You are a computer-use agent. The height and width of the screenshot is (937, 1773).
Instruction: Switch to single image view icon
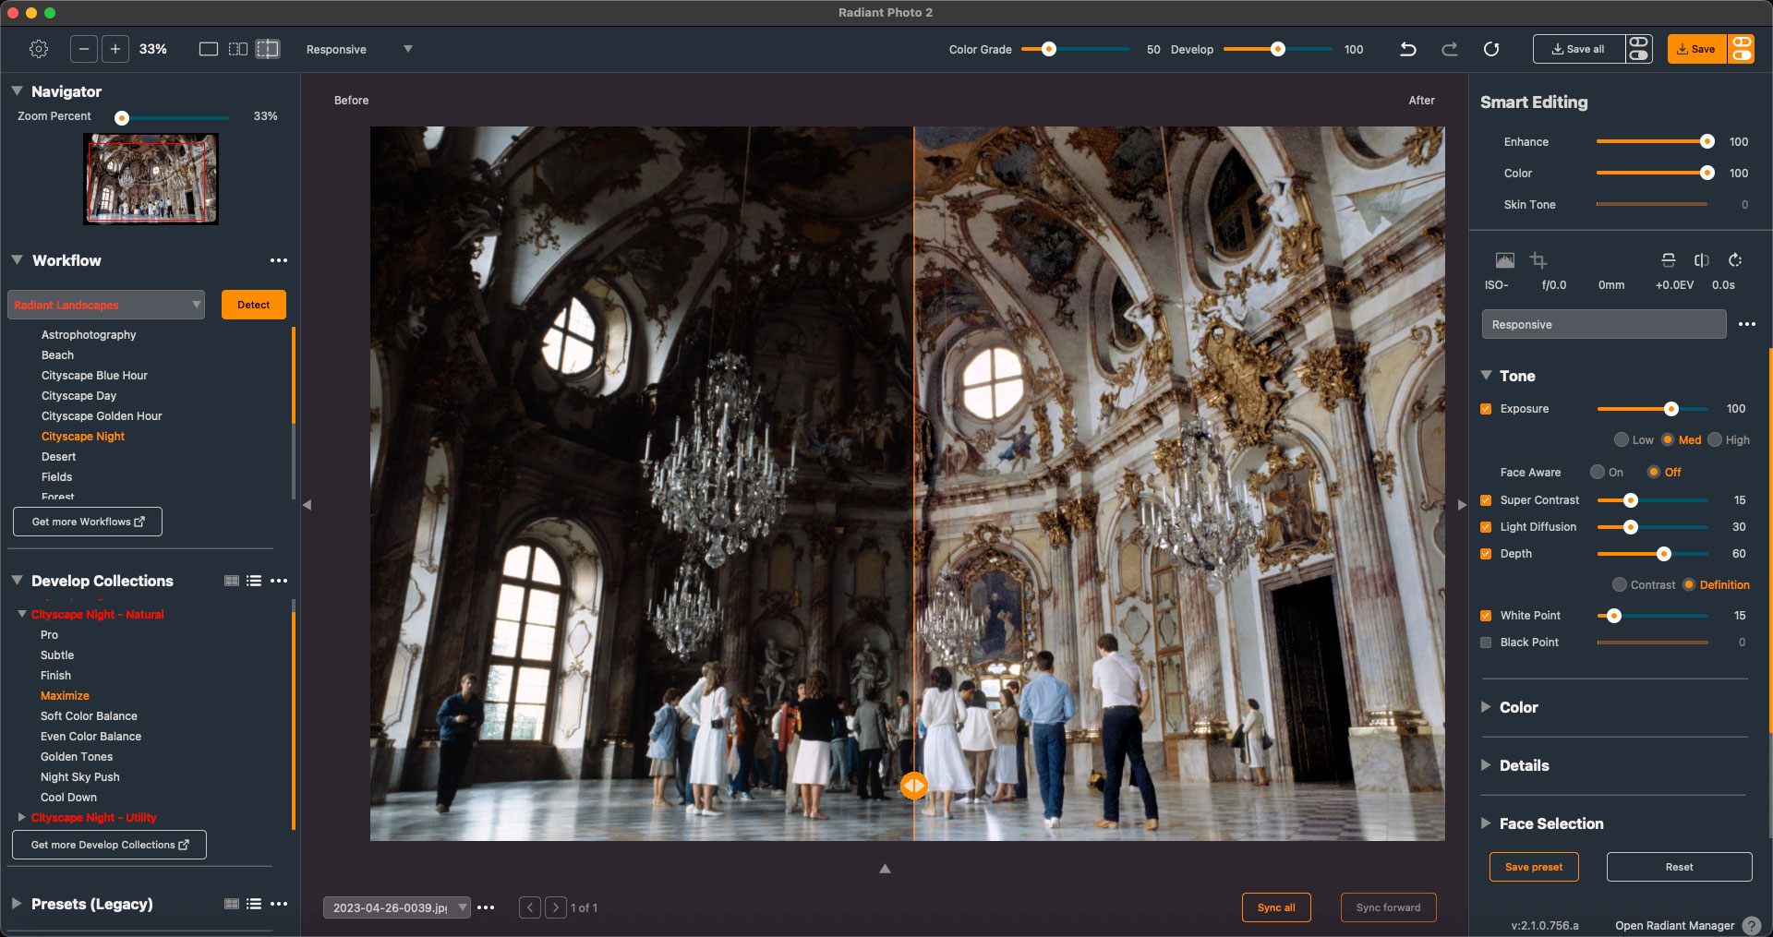[209, 49]
